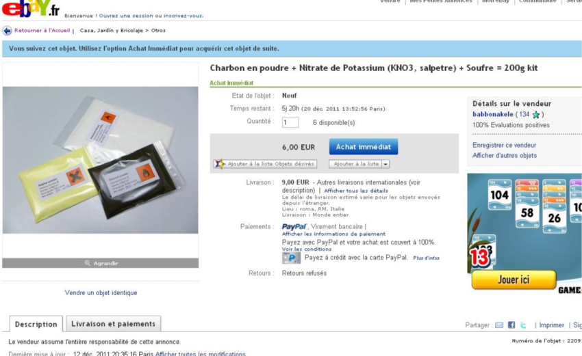582x356 pixels.
Task: Click the product photo thumbnail
Action: point(100,160)
